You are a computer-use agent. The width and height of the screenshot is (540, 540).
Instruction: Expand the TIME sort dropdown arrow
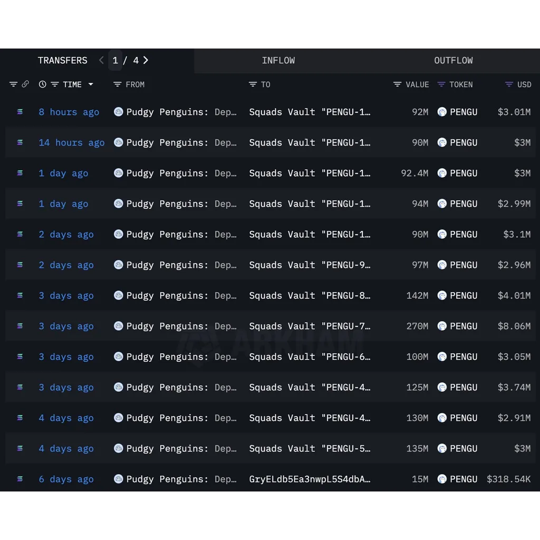(x=91, y=84)
